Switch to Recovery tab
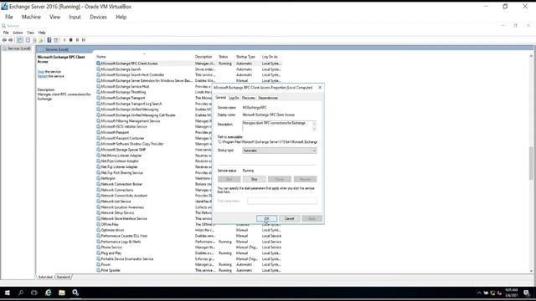This screenshot has width=536, height=301. click(249, 98)
